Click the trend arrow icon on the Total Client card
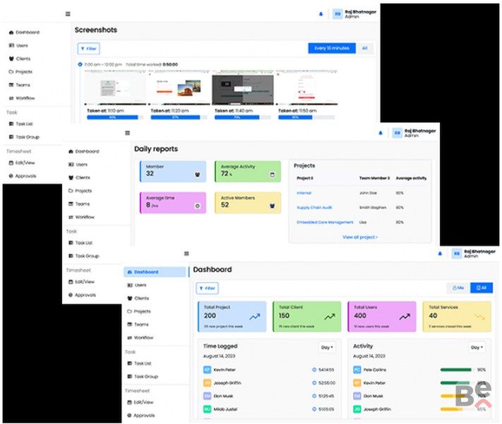The width and height of the screenshot is (502, 424). 330,317
